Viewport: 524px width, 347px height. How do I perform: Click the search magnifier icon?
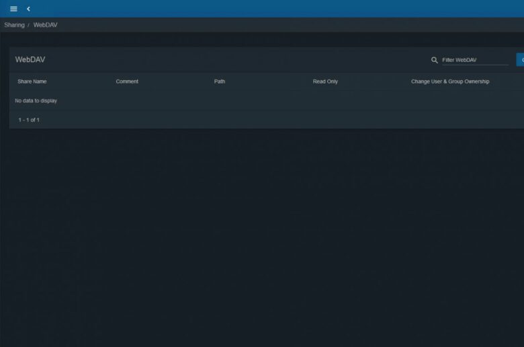(434, 60)
